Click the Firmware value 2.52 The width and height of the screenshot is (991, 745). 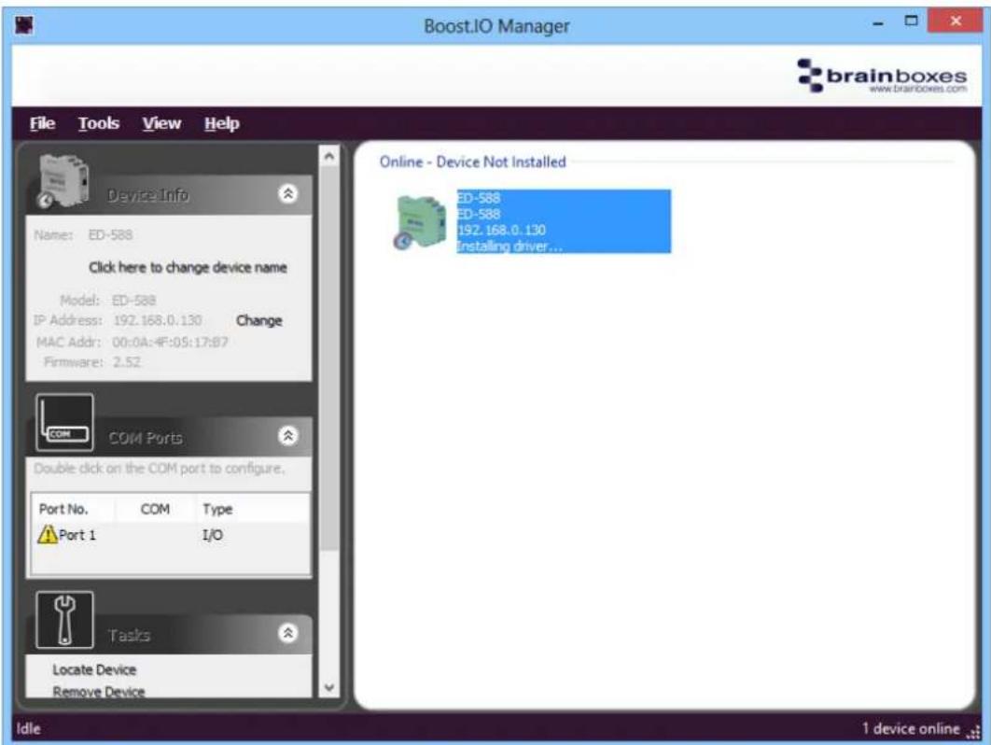[127, 362]
